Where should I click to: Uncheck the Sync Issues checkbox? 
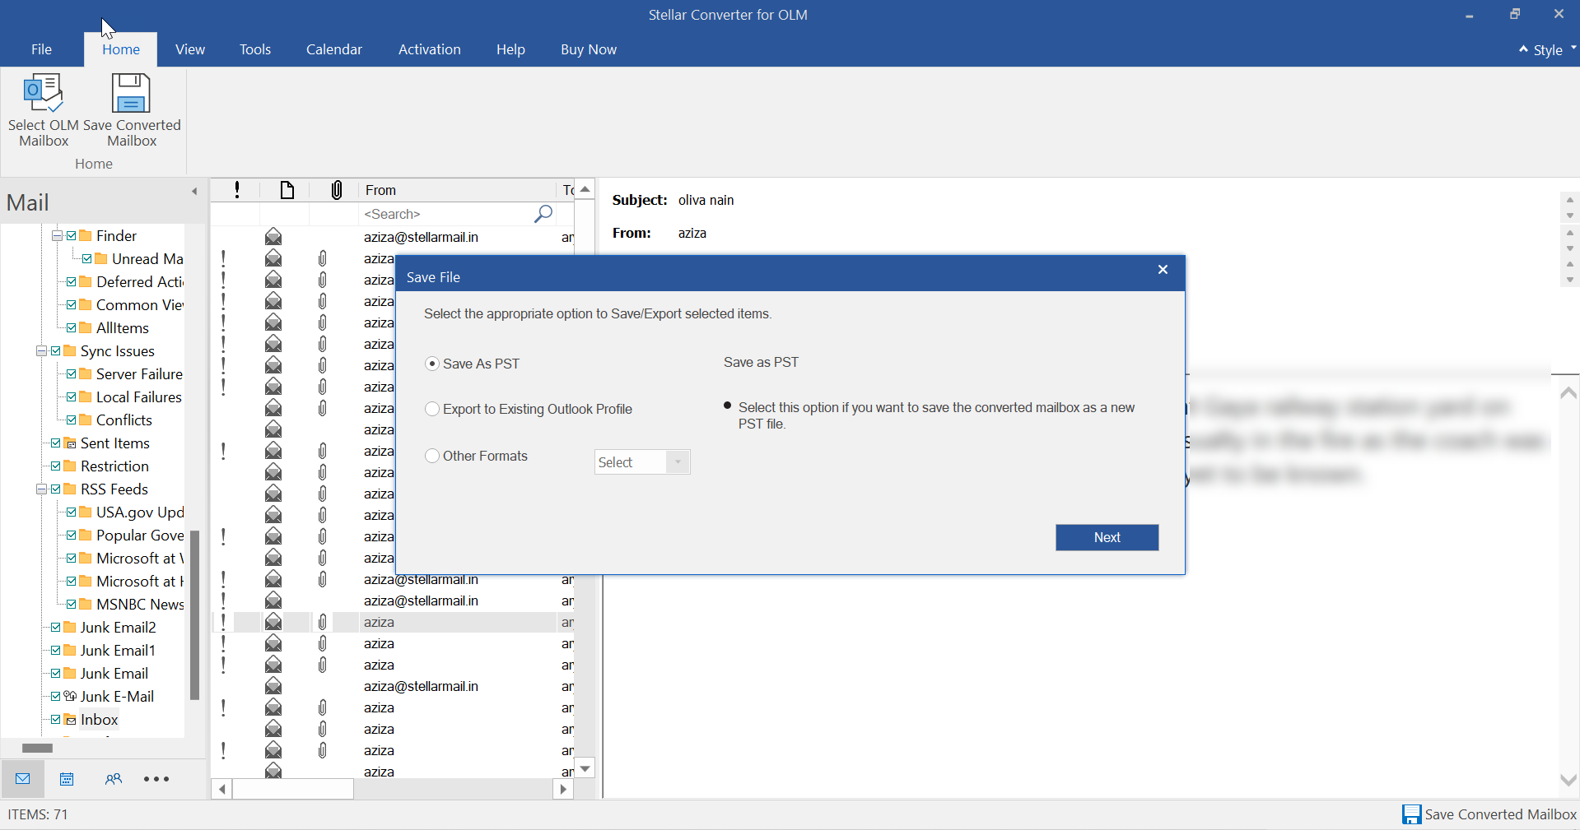56,351
